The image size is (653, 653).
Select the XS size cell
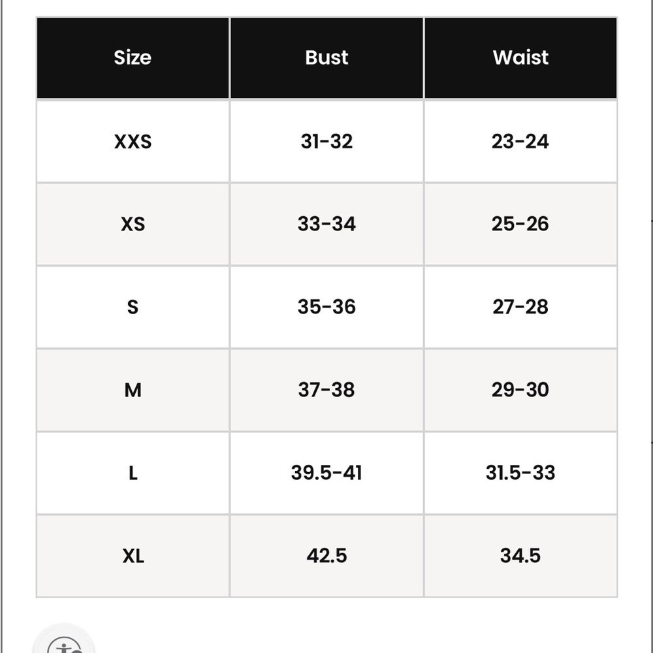click(133, 224)
